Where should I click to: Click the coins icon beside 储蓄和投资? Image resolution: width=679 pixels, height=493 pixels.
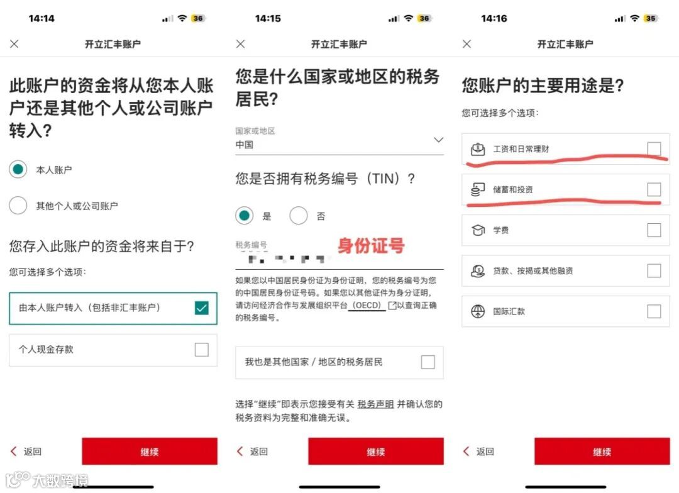(x=478, y=189)
